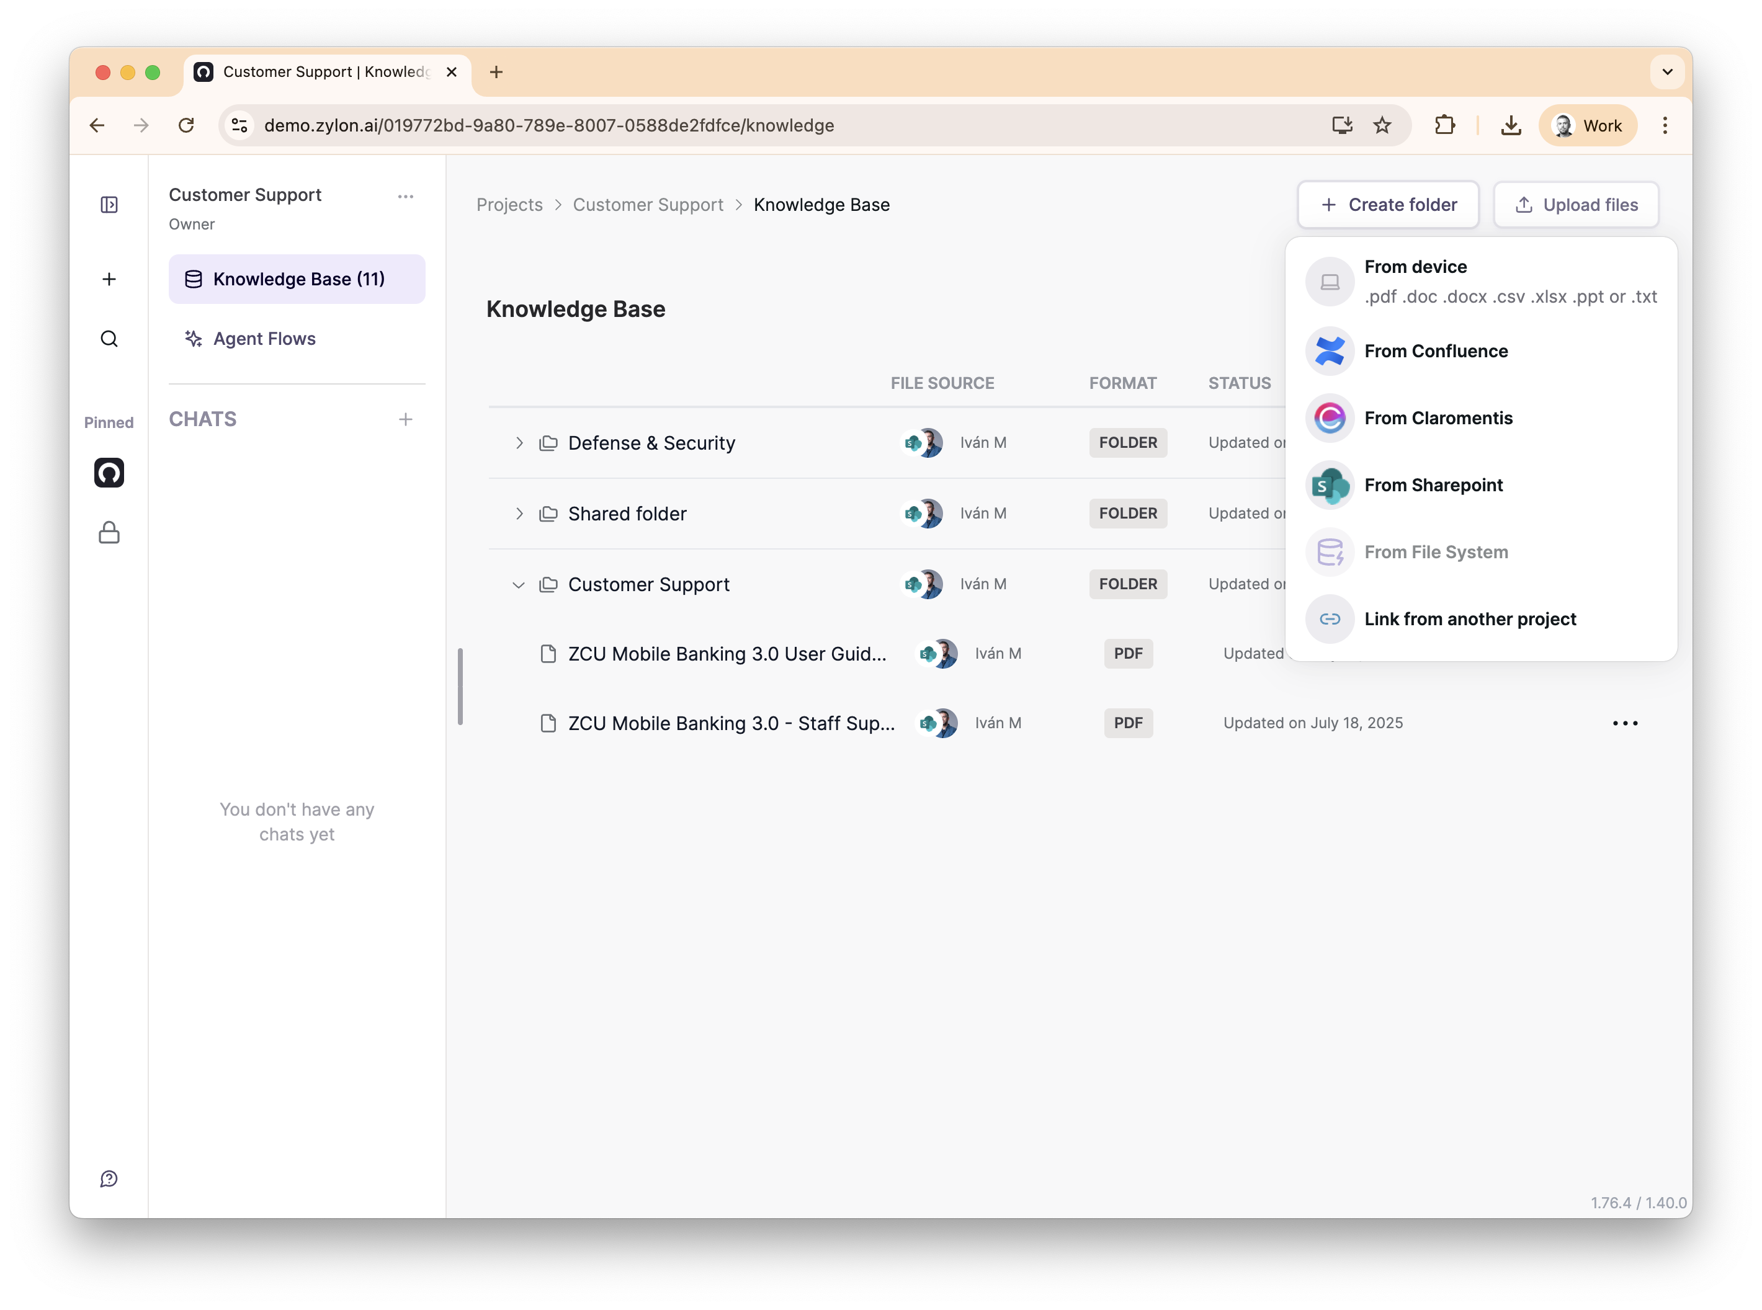This screenshot has width=1762, height=1310.
Task: Collapse the Customer Support folder
Action: click(519, 585)
